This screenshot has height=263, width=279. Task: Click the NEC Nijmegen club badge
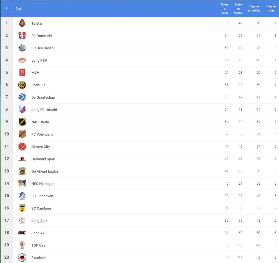click(22, 183)
